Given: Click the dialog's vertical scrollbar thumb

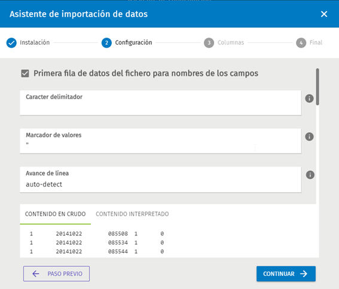Looking at the screenshot, I should point(317,87).
